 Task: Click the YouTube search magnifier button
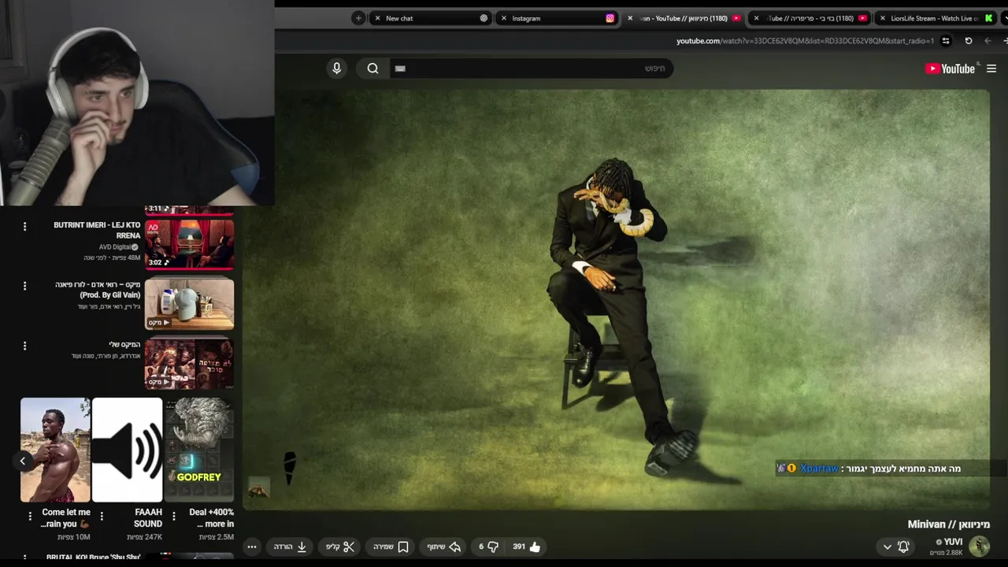372,69
